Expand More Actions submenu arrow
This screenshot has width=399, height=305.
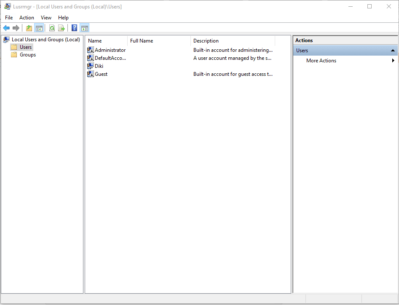point(393,61)
